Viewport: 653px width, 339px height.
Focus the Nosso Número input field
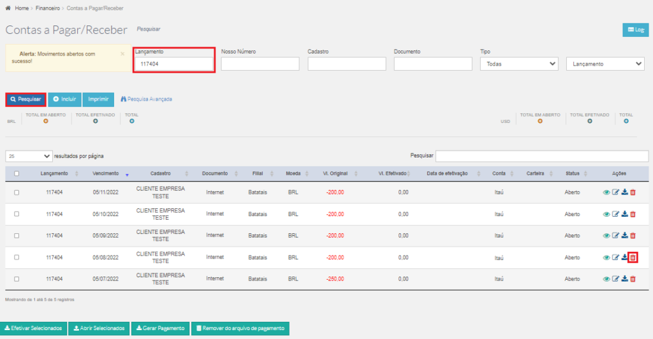click(x=260, y=64)
